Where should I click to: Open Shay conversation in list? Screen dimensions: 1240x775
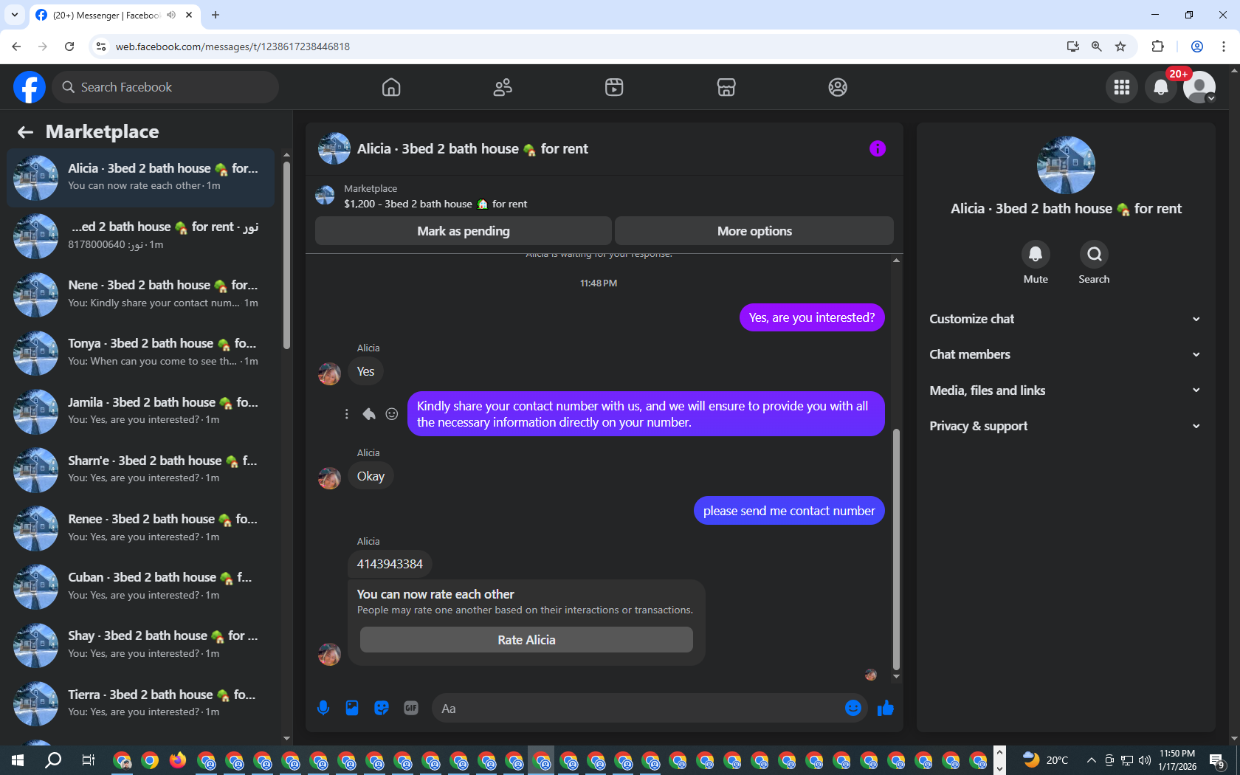tap(141, 645)
